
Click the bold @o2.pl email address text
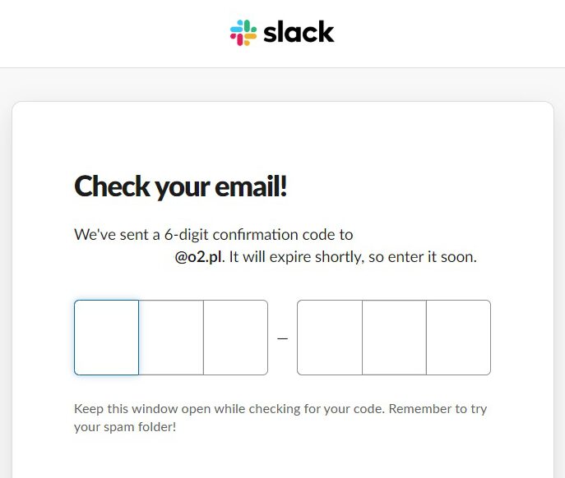[198, 257]
